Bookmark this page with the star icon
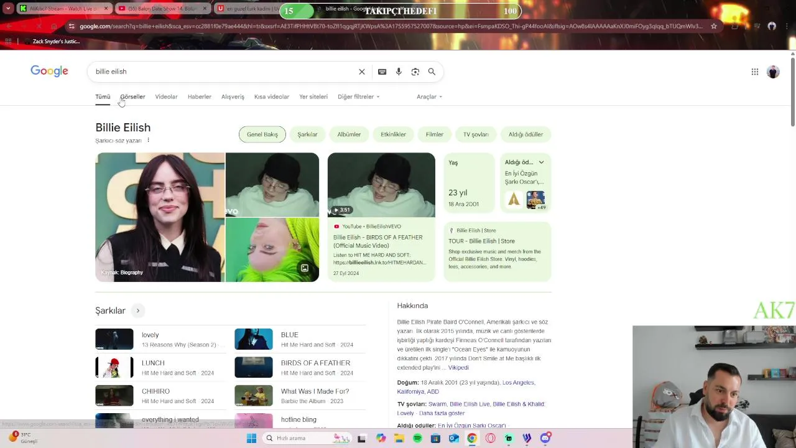Image resolution: width=796 pixels, height=448 pixels. click(714, 26)
